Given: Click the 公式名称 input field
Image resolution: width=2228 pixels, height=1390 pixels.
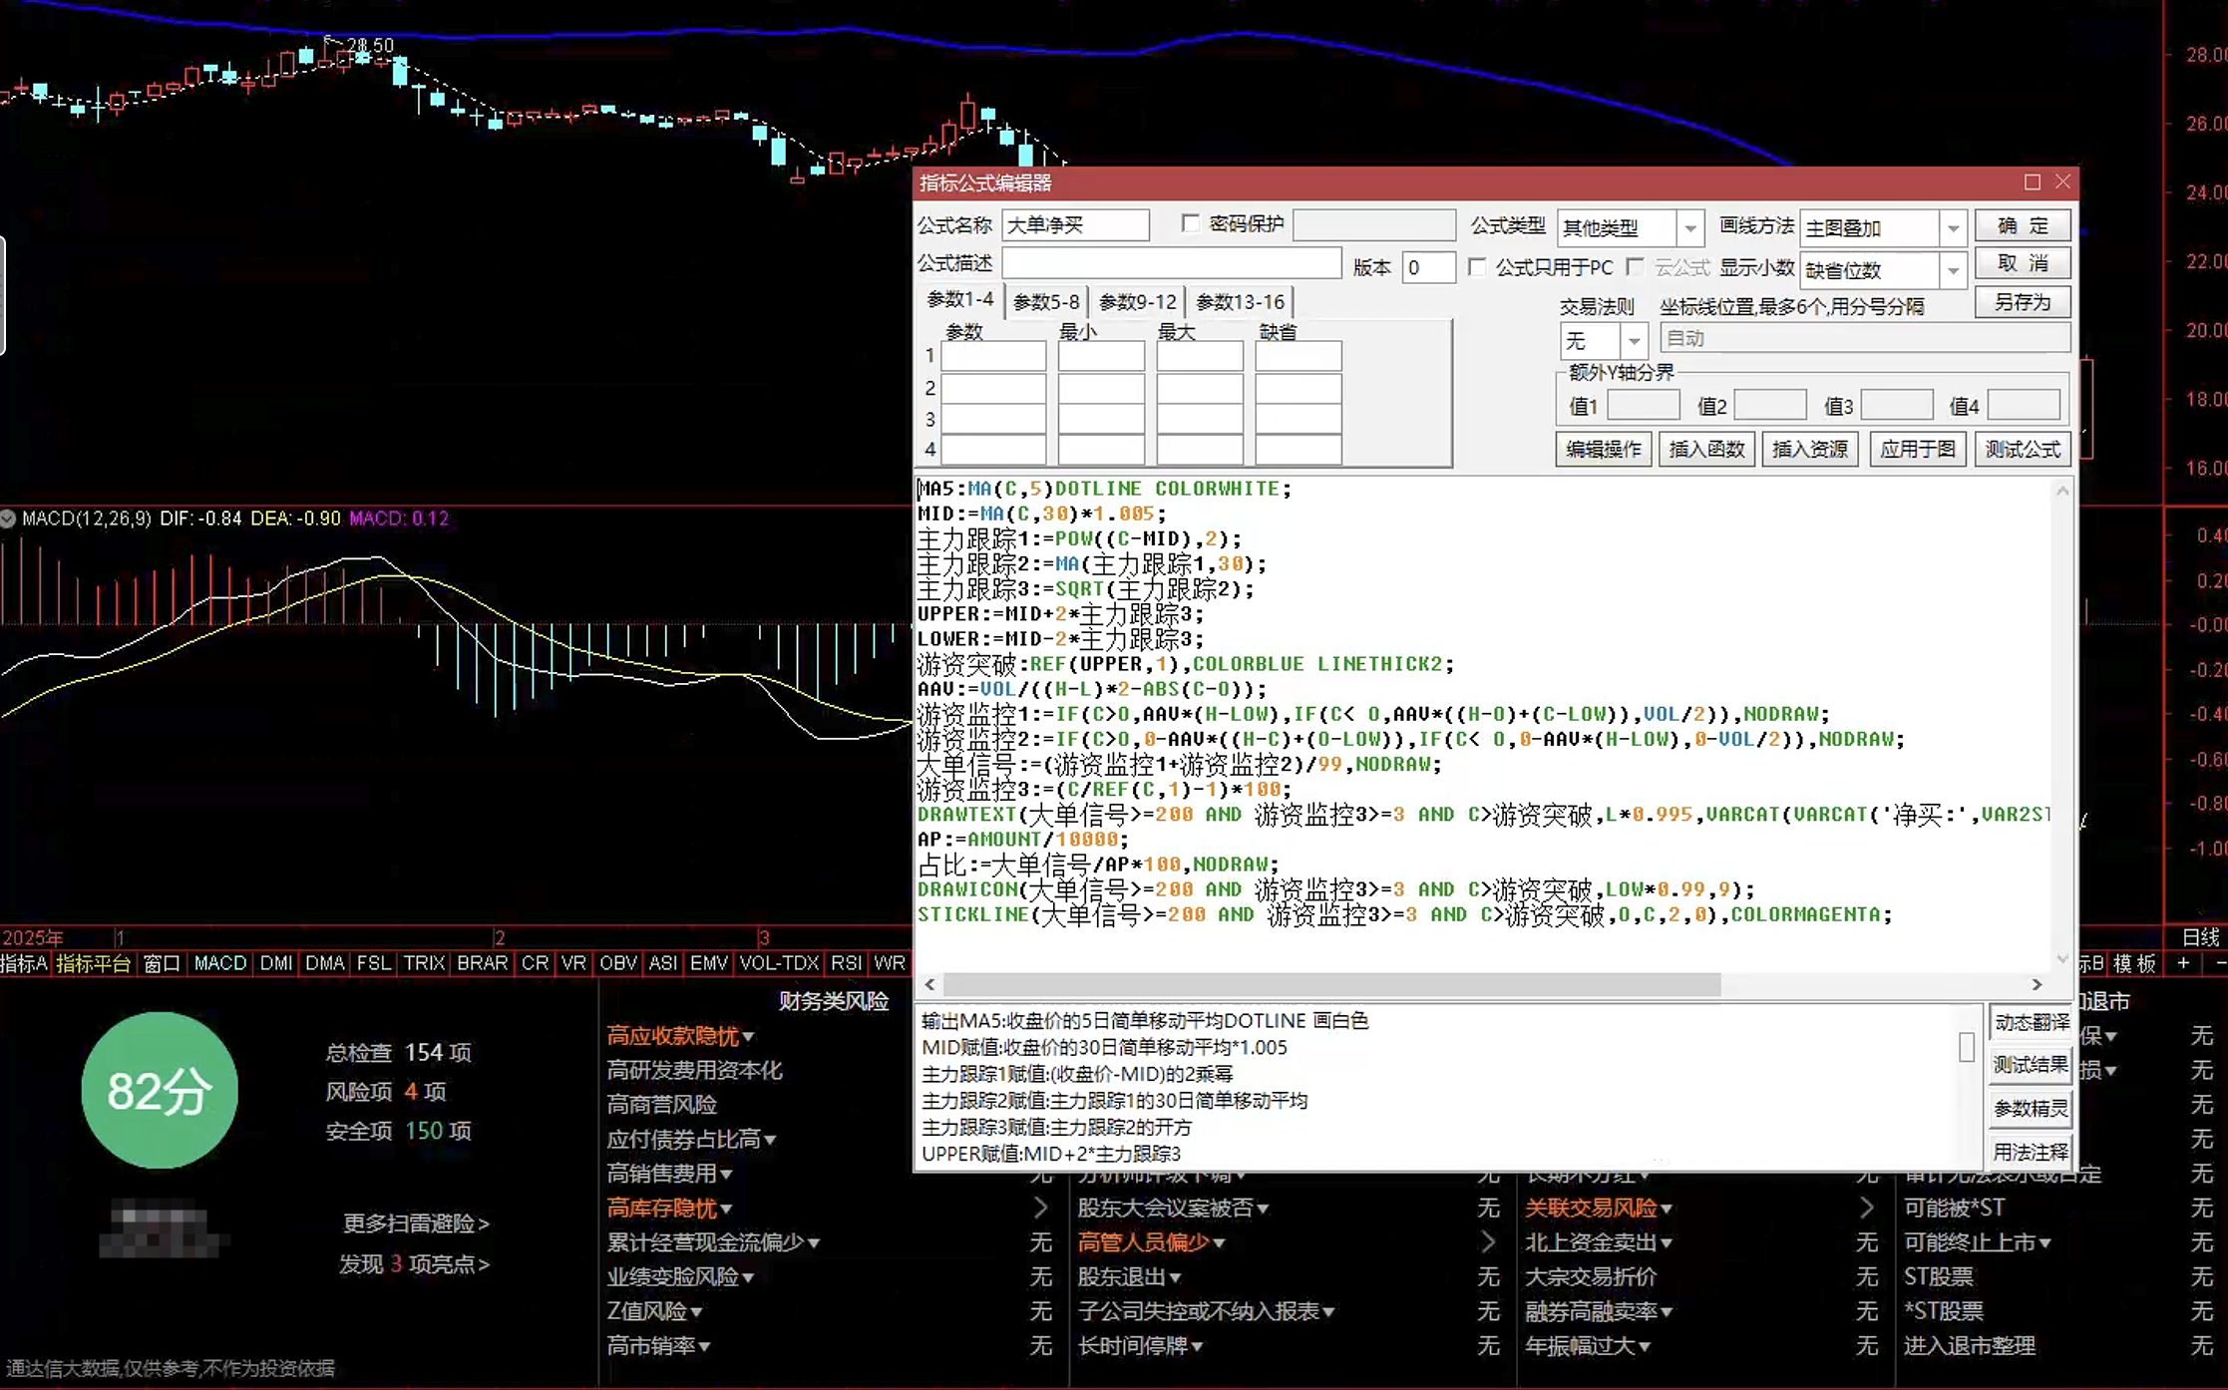Looking at the screenshot, I should click(x=1075, y=225).
